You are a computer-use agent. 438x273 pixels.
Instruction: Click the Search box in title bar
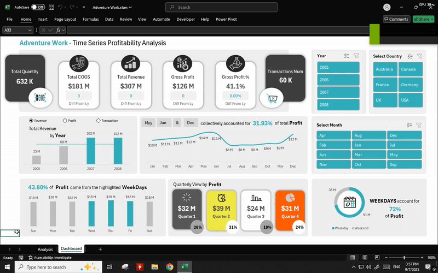click(221, 7)
